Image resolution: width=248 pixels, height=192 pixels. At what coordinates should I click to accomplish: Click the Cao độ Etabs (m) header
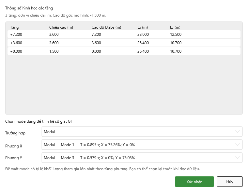(106, 27)
